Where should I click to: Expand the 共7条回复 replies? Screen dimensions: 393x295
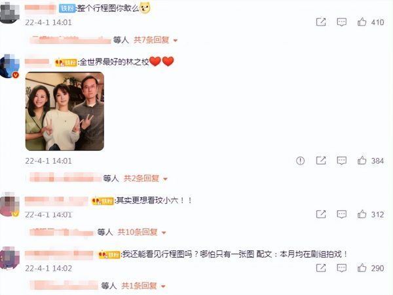155,40
